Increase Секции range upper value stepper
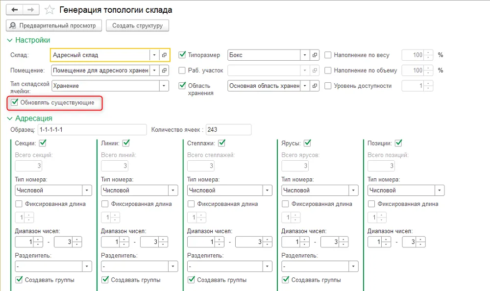 pos(77,240)
